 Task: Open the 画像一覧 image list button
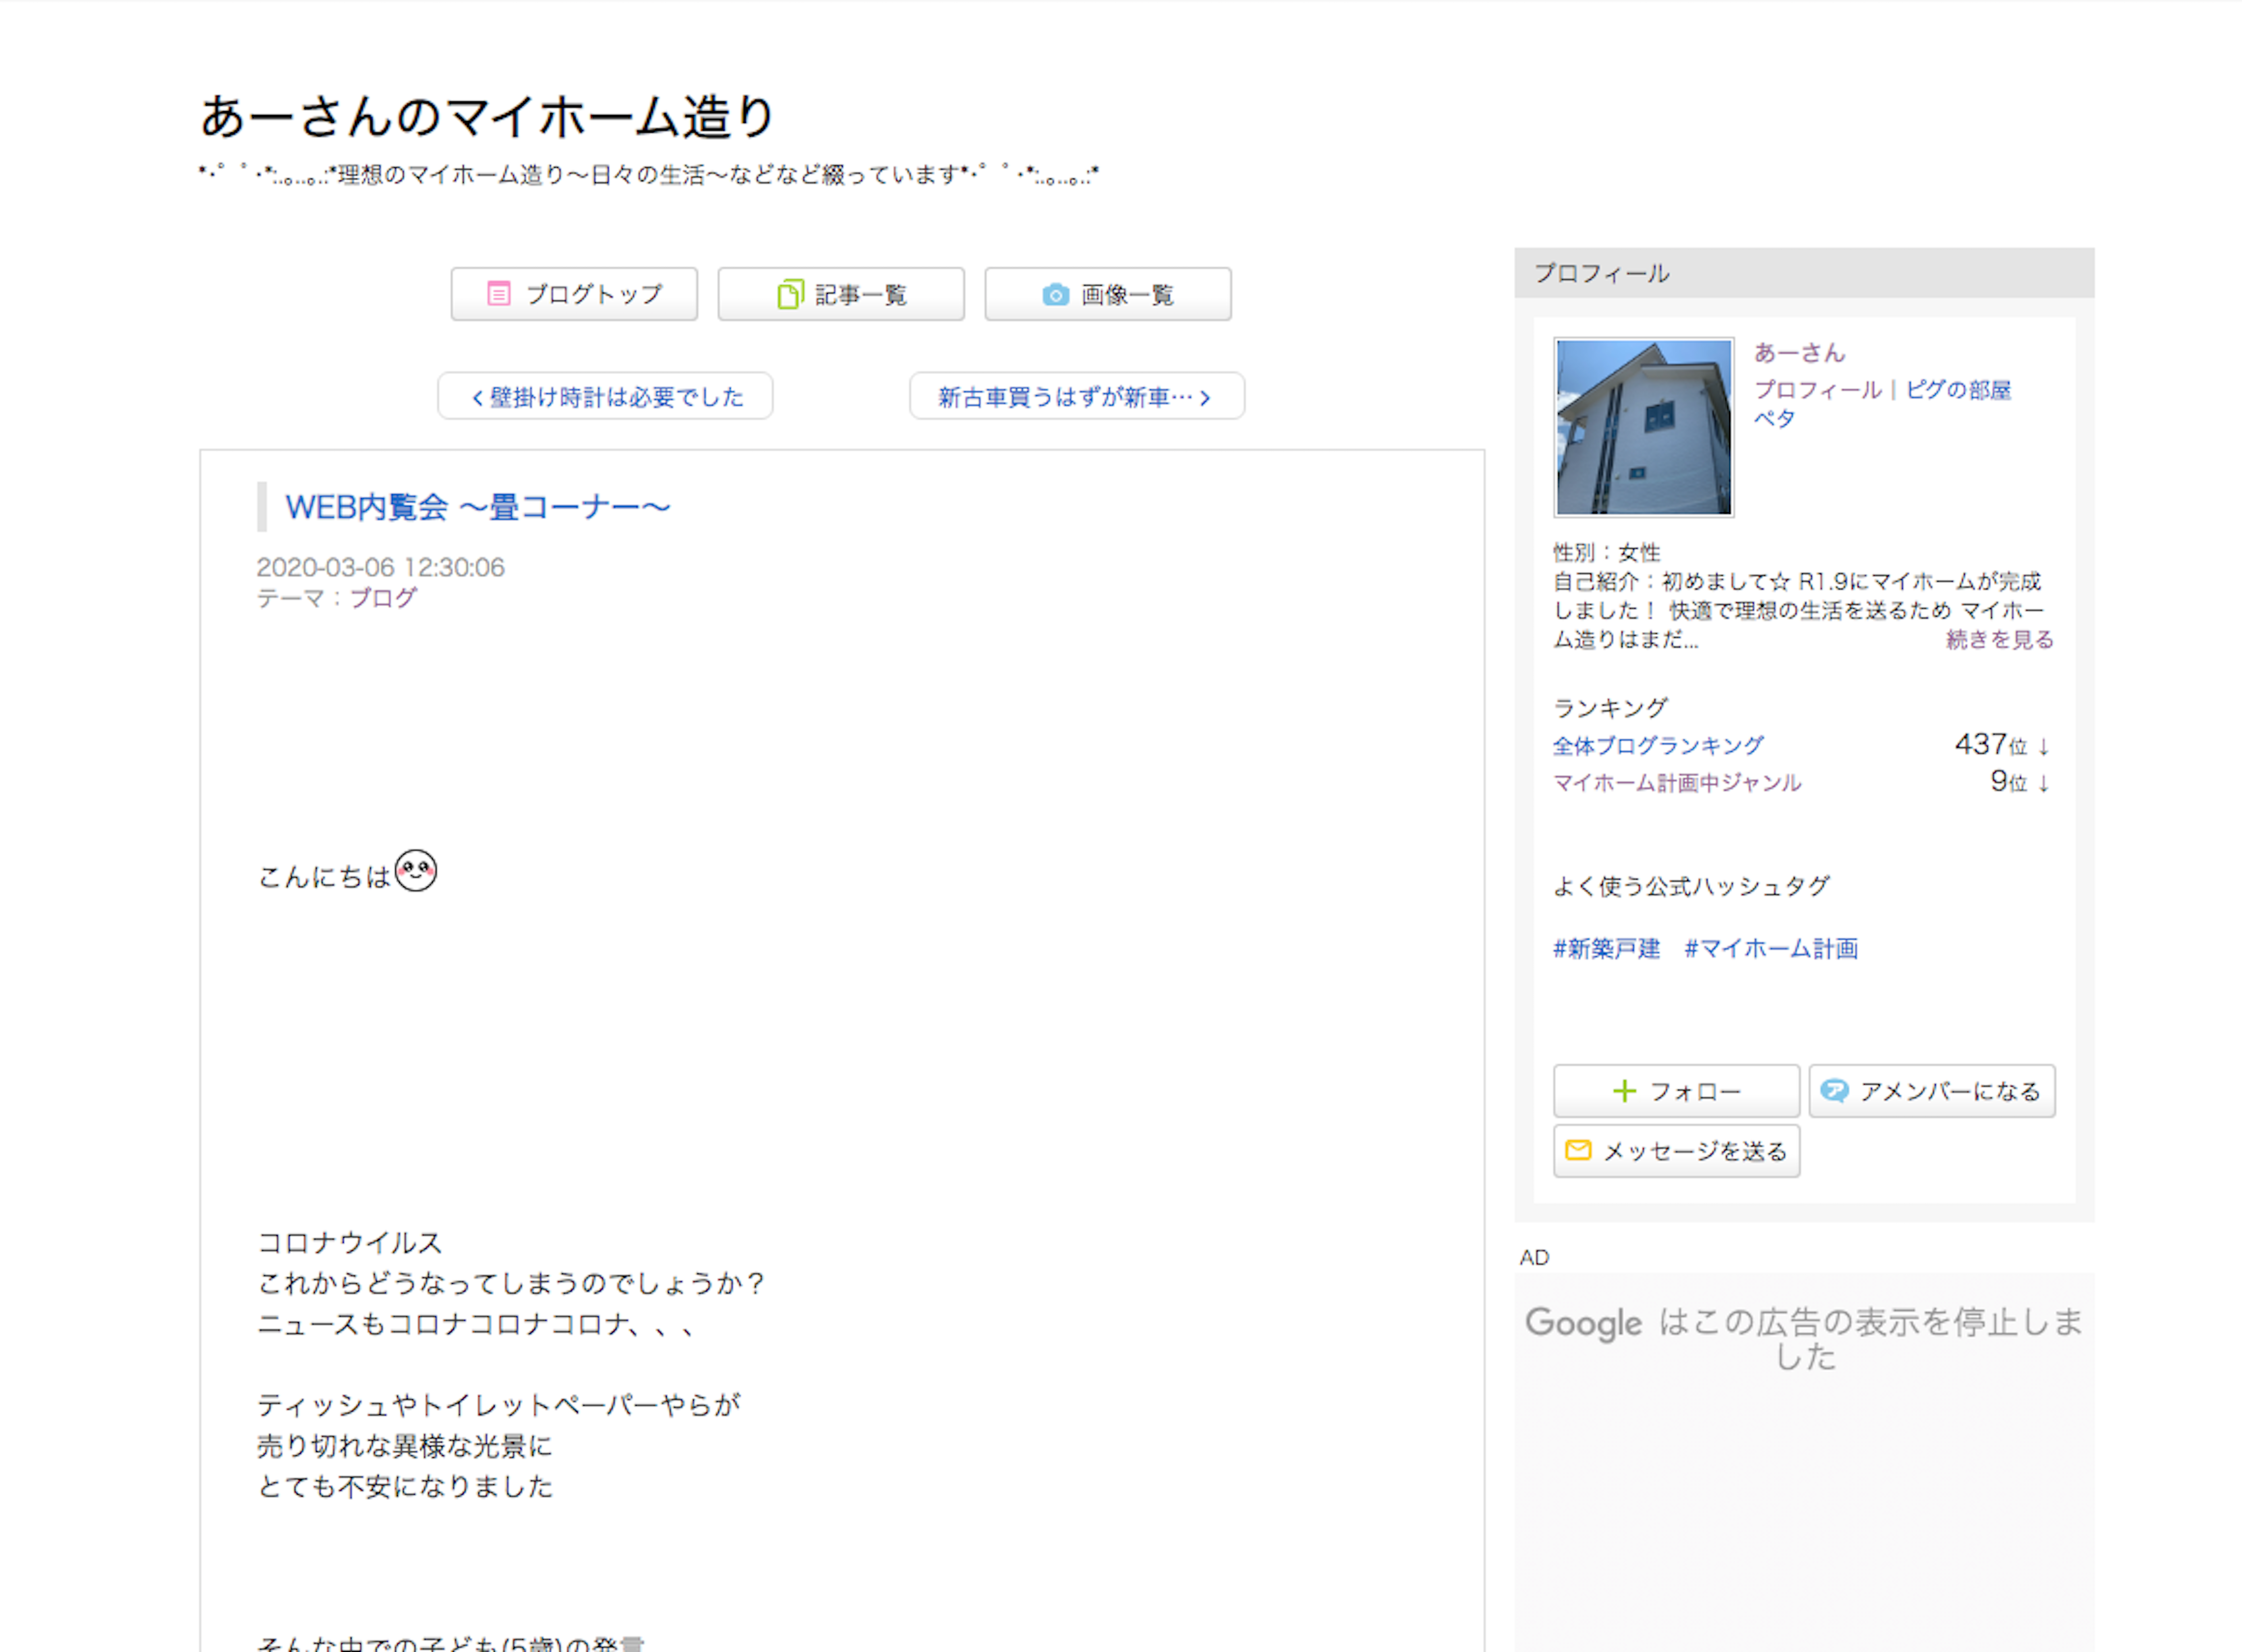click(1108, 294)
